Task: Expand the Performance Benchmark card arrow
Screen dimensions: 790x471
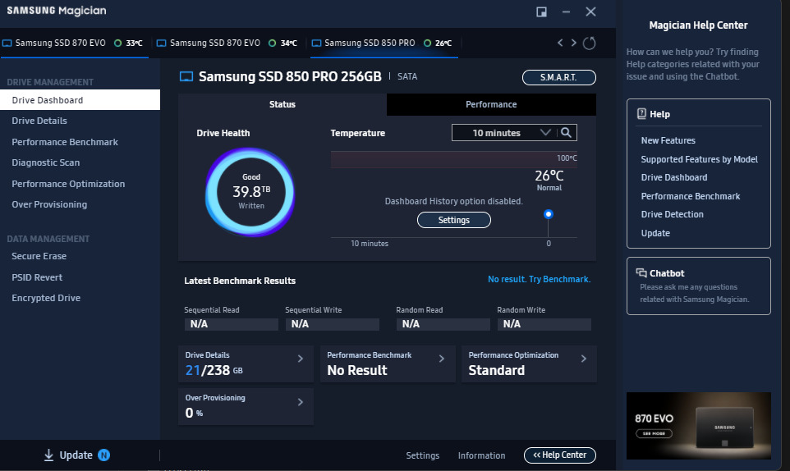Action: pos(442,359)
